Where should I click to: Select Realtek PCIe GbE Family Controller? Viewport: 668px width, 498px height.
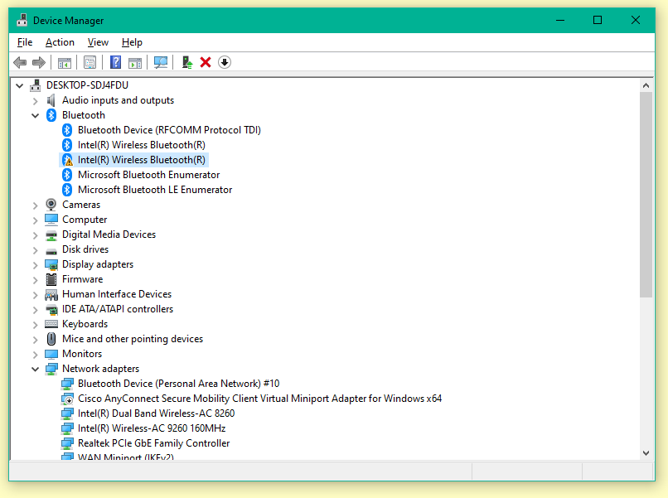(x=154, y=443)
